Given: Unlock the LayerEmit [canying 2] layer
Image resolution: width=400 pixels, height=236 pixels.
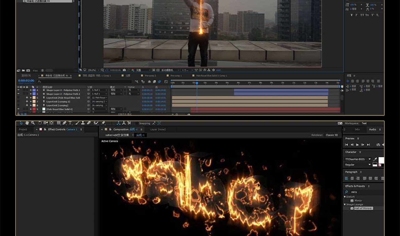Looking at the screenshot, I should click(x=27, y=101).
